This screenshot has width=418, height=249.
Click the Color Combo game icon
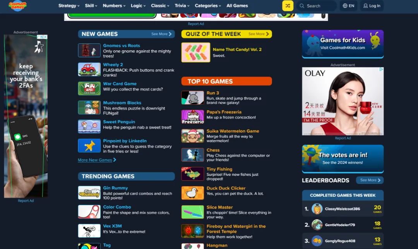pos(89,212)
